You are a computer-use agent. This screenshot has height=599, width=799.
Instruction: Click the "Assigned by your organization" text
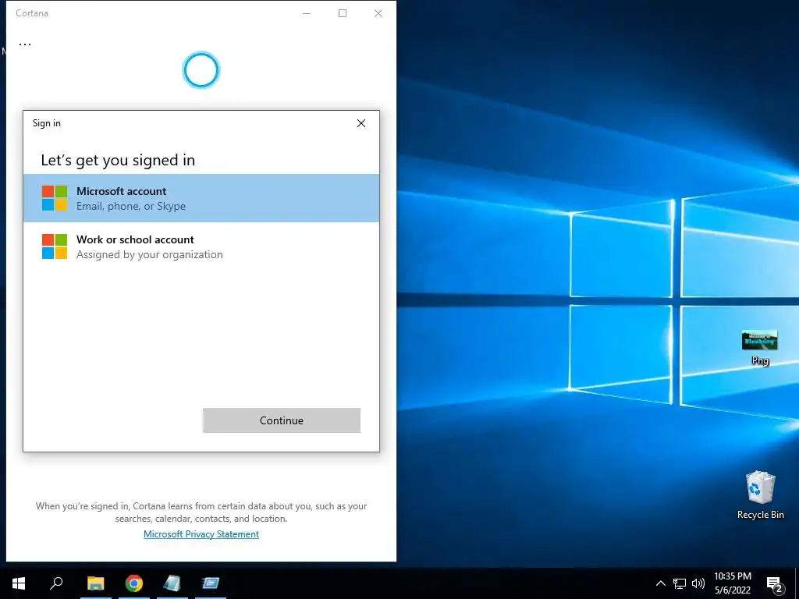pyautogui.click(x=149, y=255)
